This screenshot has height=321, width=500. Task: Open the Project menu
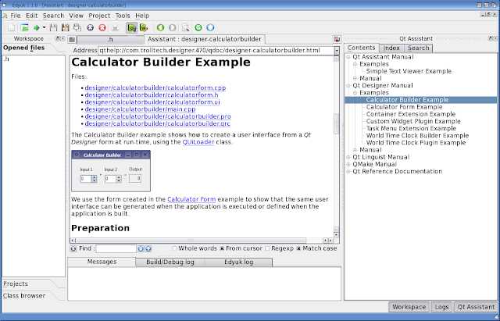(99, 16)
